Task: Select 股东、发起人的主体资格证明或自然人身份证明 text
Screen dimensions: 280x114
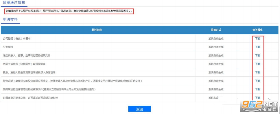Action: coord(29,72)
